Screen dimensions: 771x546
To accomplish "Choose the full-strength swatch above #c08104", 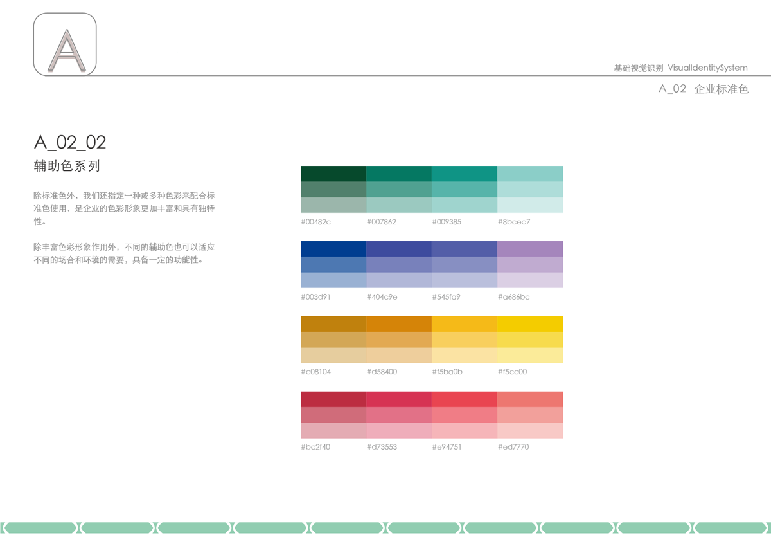I will (x=333, y=324).
